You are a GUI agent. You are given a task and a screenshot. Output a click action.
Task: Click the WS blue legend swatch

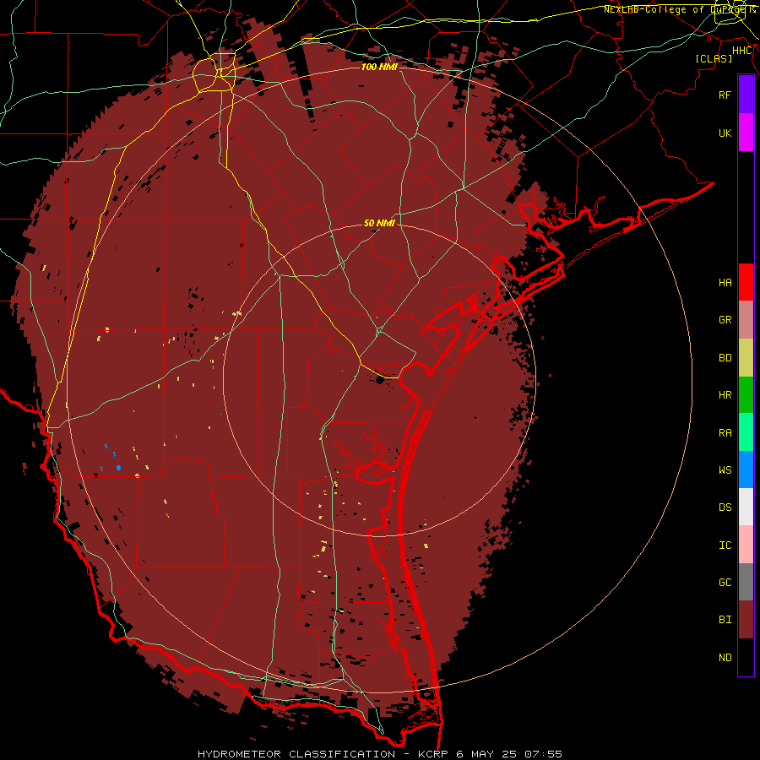(746, 470)
